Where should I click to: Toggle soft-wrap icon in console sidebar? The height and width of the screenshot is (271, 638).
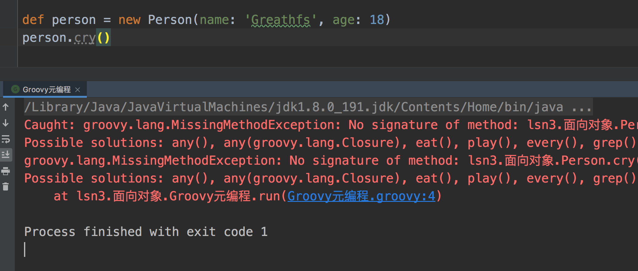pos(6,139)
